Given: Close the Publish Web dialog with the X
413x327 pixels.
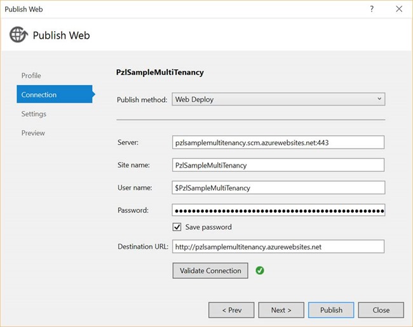Looking at the screenshot, I should coord(399,9).
